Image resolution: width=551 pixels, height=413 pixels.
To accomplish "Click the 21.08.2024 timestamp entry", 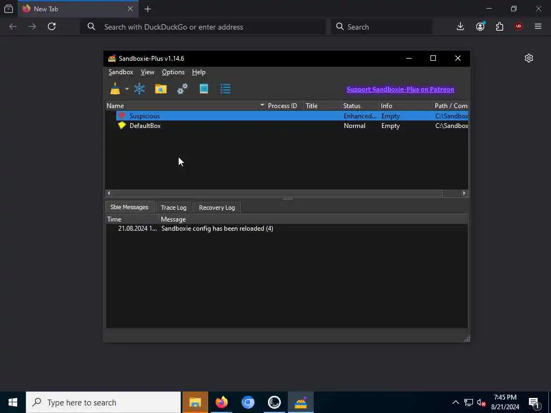I will pyautogui.click(x=137, y=229).
